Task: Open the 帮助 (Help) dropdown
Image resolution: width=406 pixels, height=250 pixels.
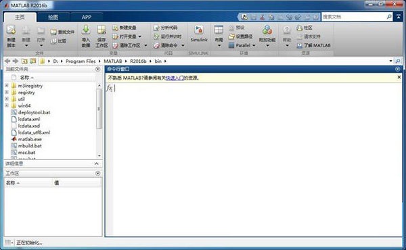Action: click(287, 45)
